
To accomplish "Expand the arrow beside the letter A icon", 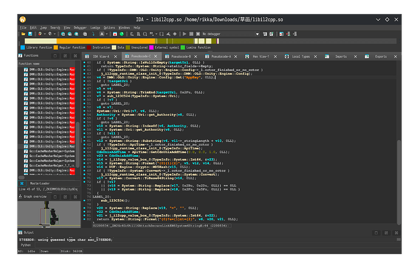I will (x=107, y=34).
